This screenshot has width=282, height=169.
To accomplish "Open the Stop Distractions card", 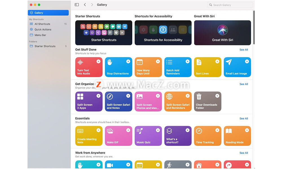I will [x=118, y=67].
